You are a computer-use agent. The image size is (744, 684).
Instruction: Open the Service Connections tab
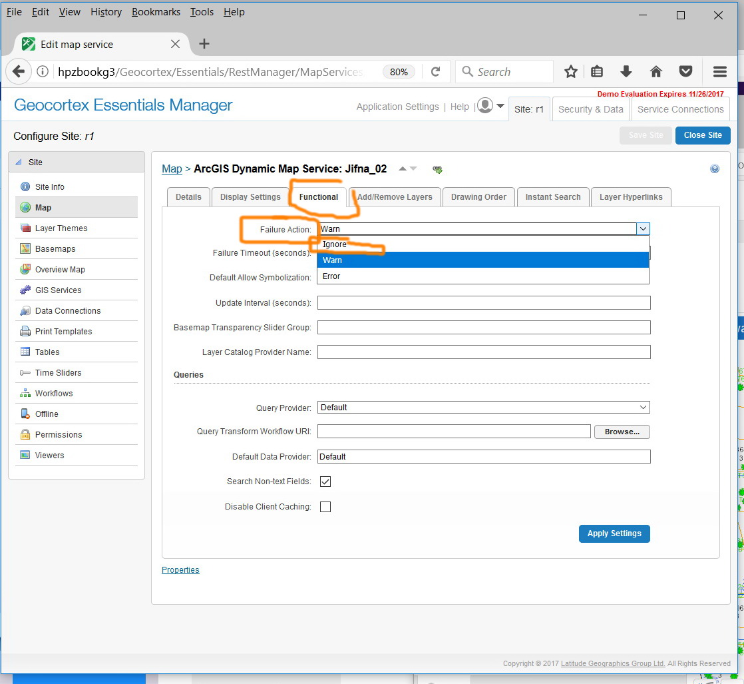(680, 109)
